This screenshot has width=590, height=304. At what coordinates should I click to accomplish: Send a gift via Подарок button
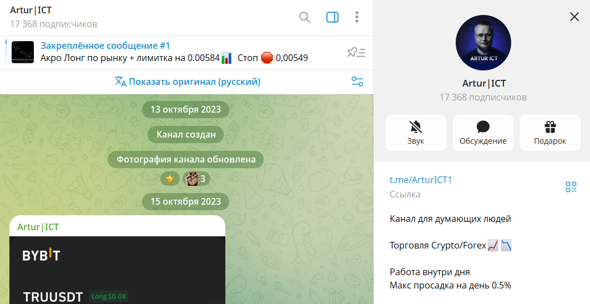tap(550, 133)
